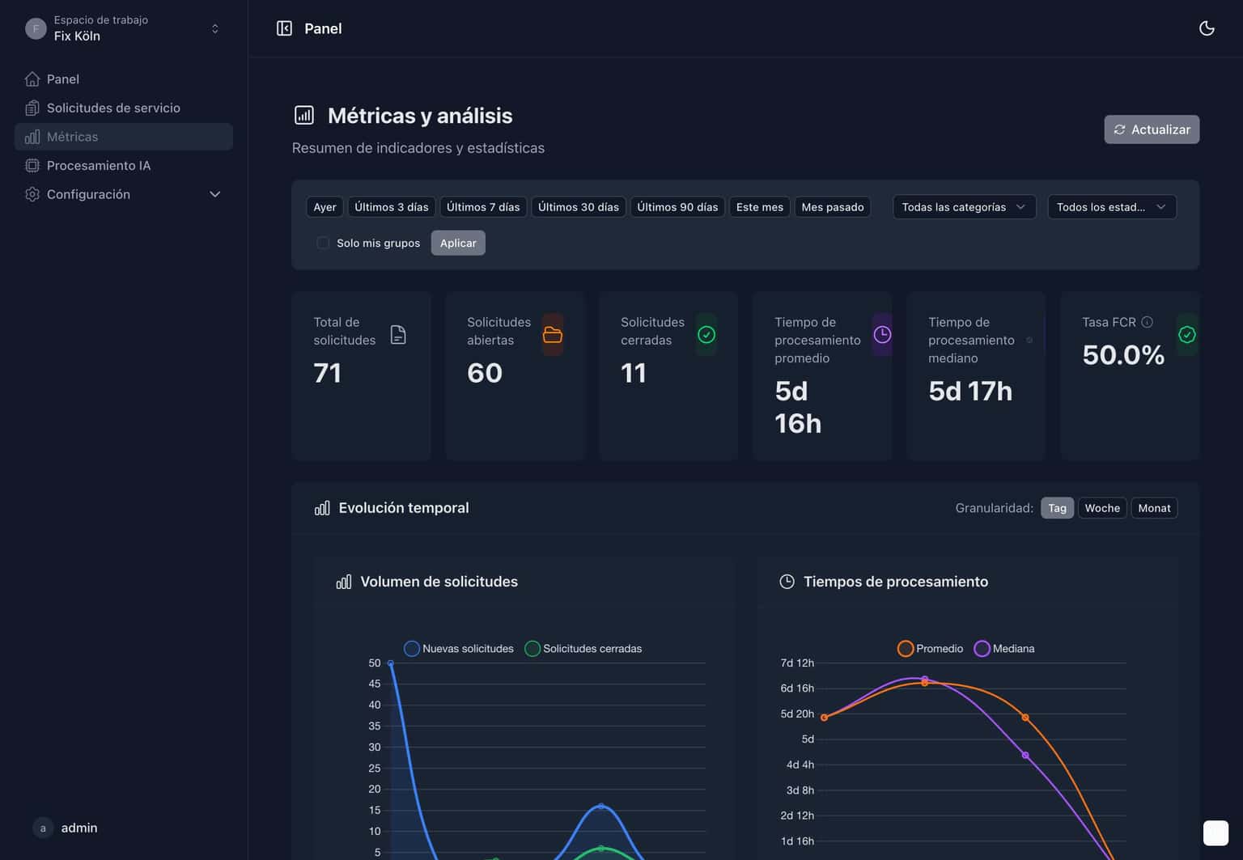Switch granularity to Woche

coord(1102,507)
